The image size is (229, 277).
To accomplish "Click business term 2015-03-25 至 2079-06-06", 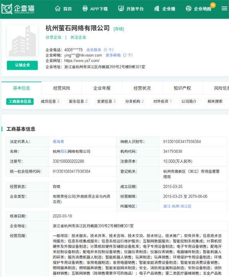I will pyautogui.click(x=185, y=196).
